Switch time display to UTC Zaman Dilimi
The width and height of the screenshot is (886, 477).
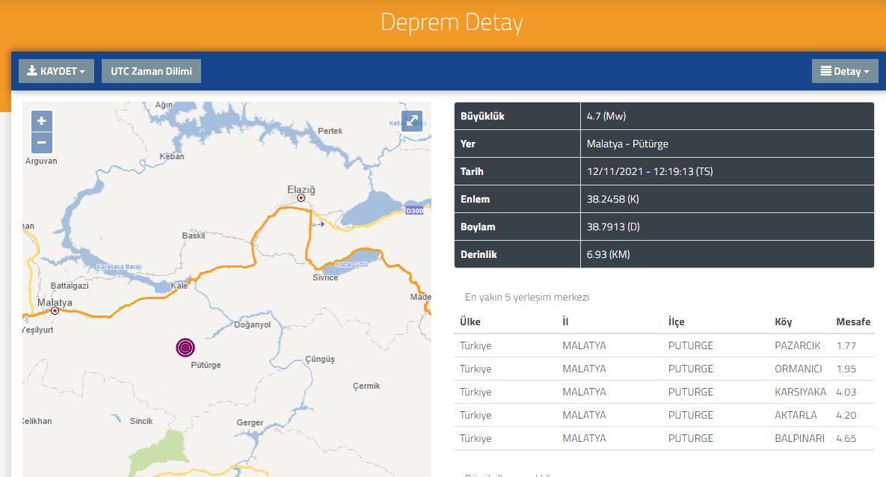click(151, 70)
